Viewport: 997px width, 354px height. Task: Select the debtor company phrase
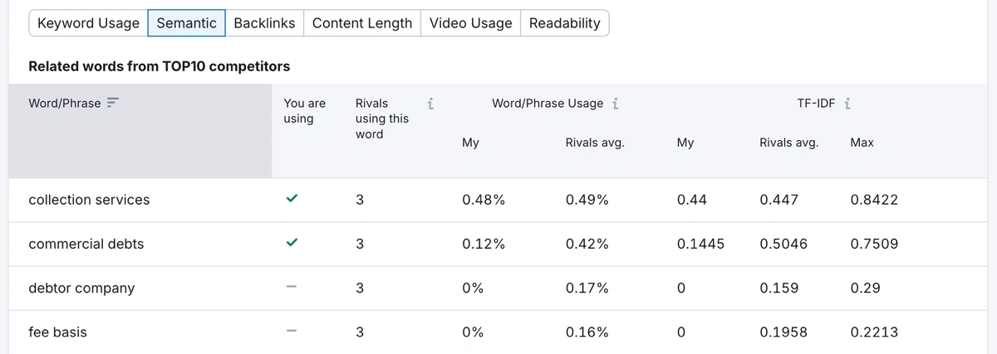81,288
